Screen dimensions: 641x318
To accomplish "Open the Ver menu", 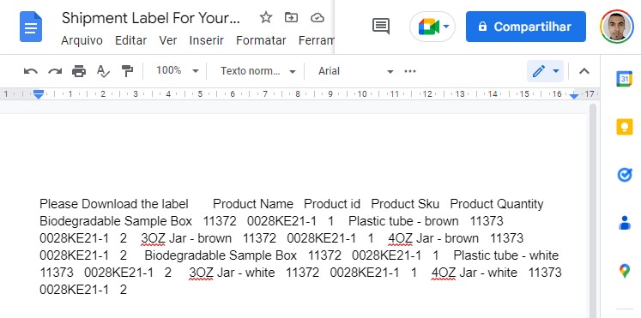I will [168, 40].
